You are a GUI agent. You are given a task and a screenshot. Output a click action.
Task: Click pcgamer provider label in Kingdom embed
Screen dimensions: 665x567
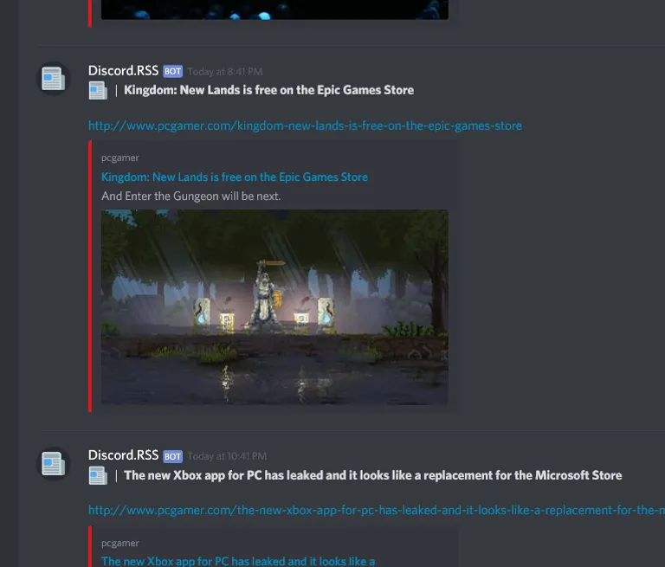click(120, 158)
